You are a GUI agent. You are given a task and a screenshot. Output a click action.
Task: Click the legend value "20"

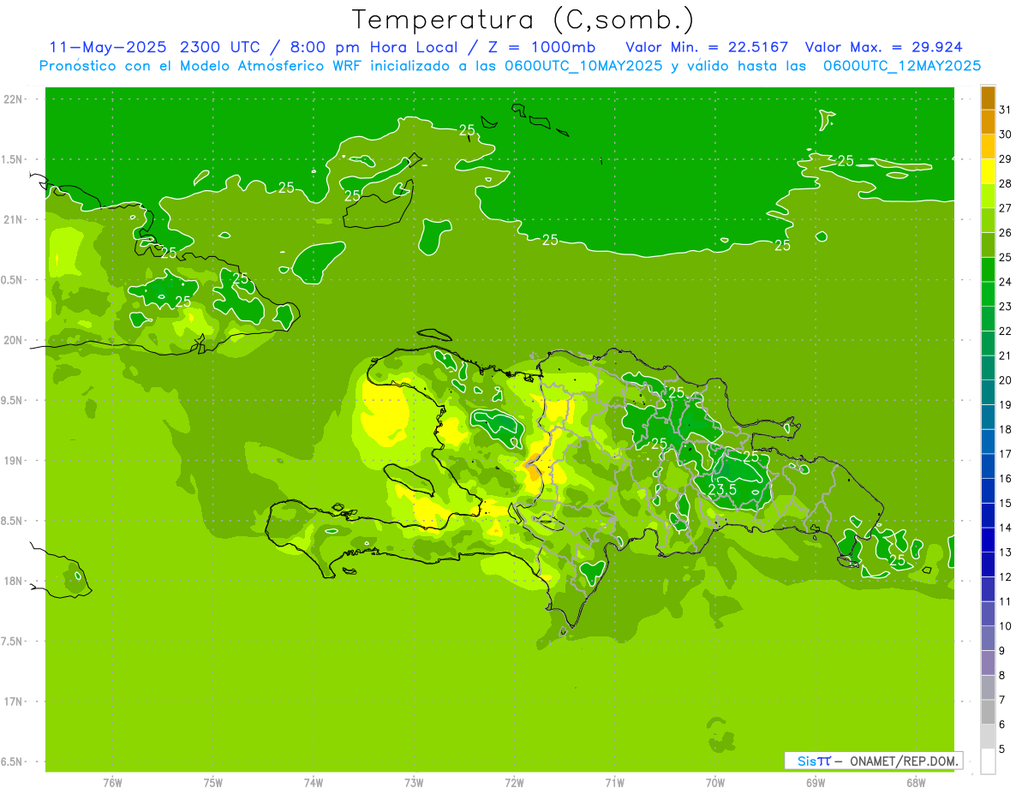(1006, 380)
